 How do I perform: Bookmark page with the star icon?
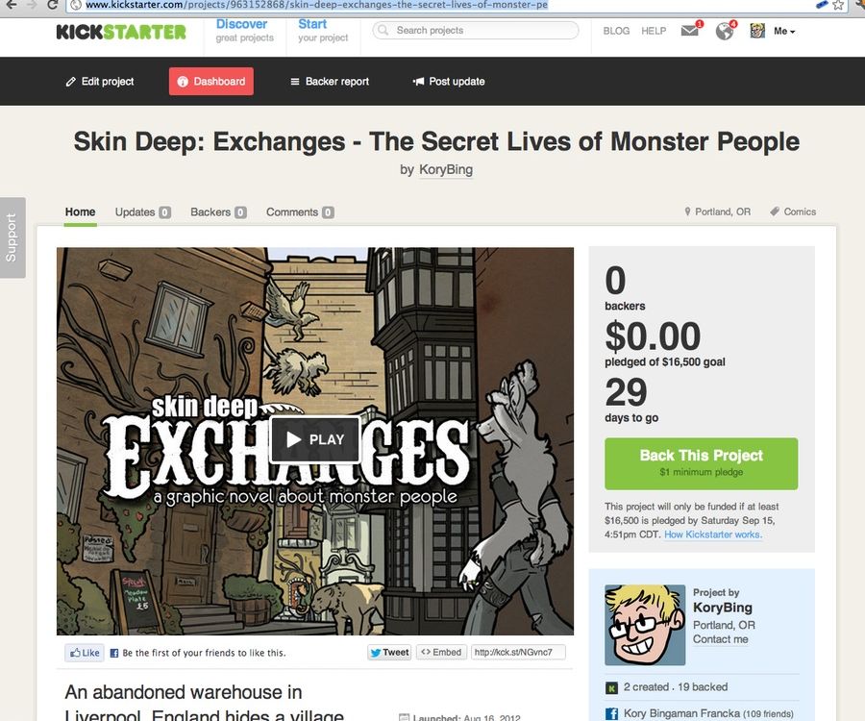(838, 6)
